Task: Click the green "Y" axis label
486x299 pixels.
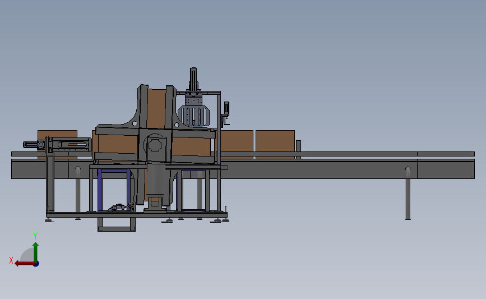Action: click(x=35, y=236)
